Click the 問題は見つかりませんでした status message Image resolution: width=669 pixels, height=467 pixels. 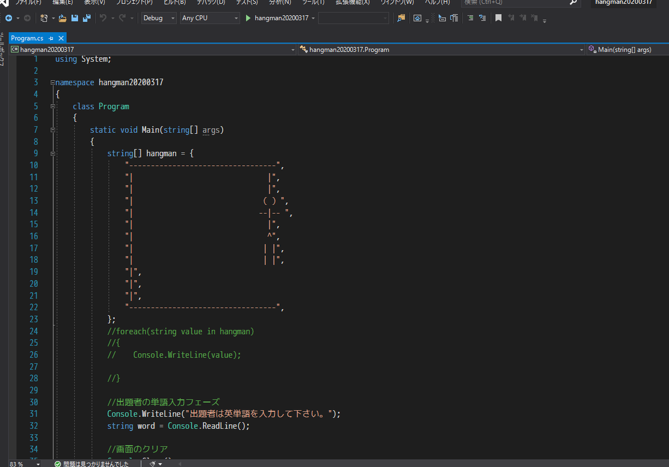tap(96, 464)
